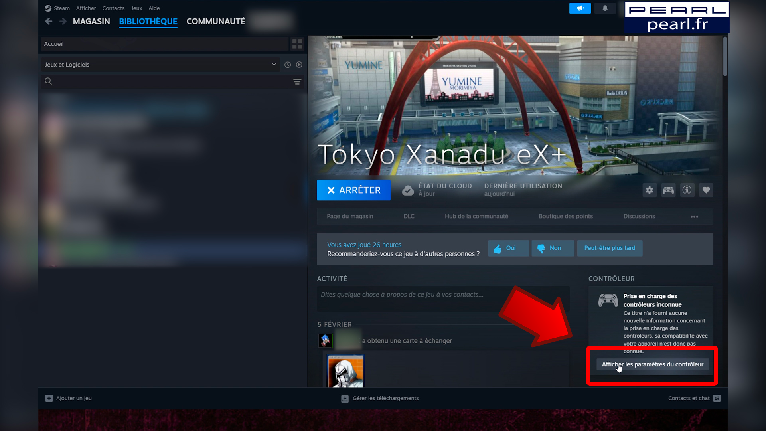
Task: Recommend the game by clicking Oui
Action: [x=508, y=248]
